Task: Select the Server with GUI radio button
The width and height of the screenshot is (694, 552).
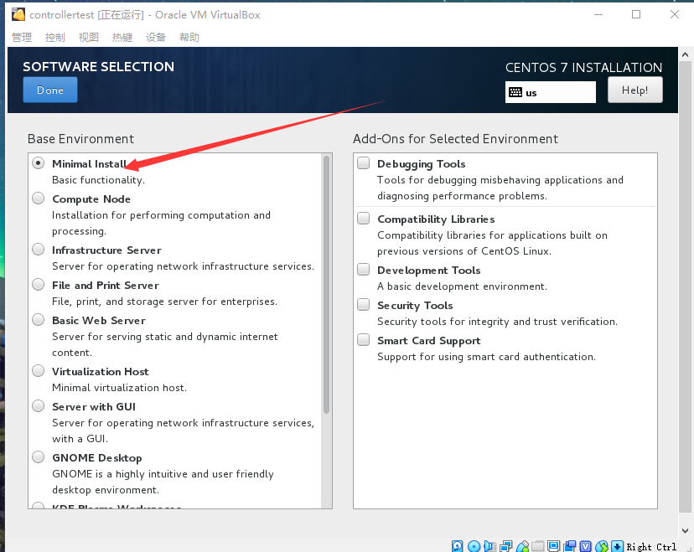Action: pyautogui.click(x=39, y=405)
